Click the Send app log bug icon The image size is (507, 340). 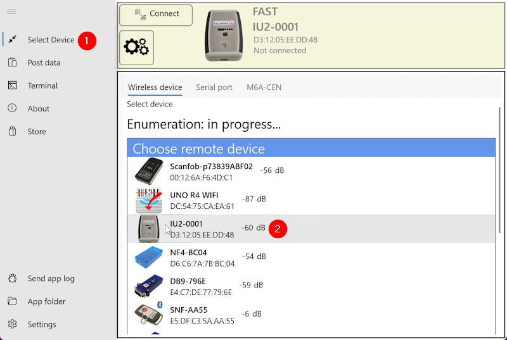coord(12,278)
